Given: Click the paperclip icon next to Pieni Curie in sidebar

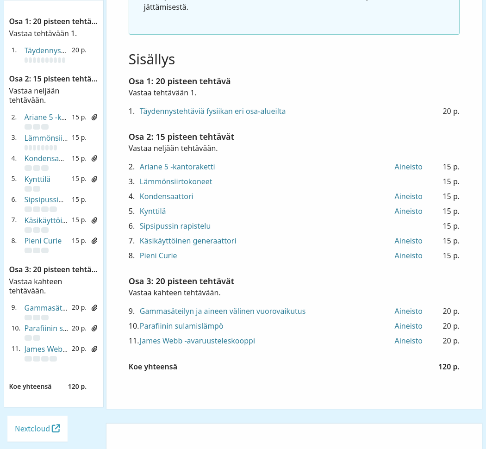Looking at the screenshot, I should (x=94, y=241).
